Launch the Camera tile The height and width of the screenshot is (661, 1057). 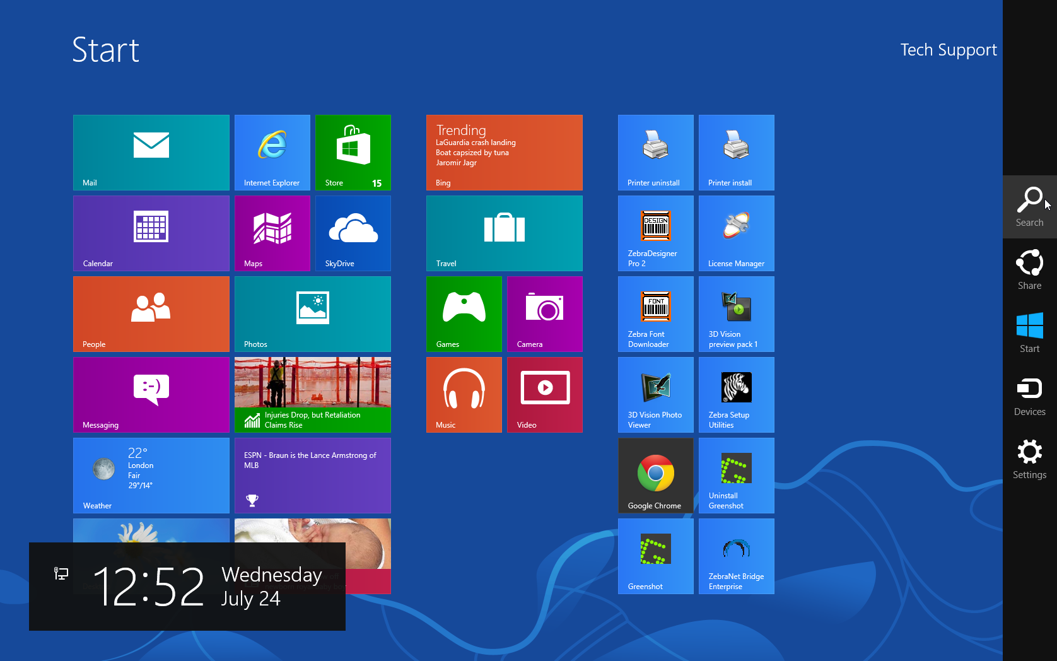545,313
